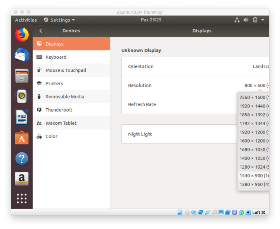
Task: Open the Night Light row
Action: [x=180, y=134]
